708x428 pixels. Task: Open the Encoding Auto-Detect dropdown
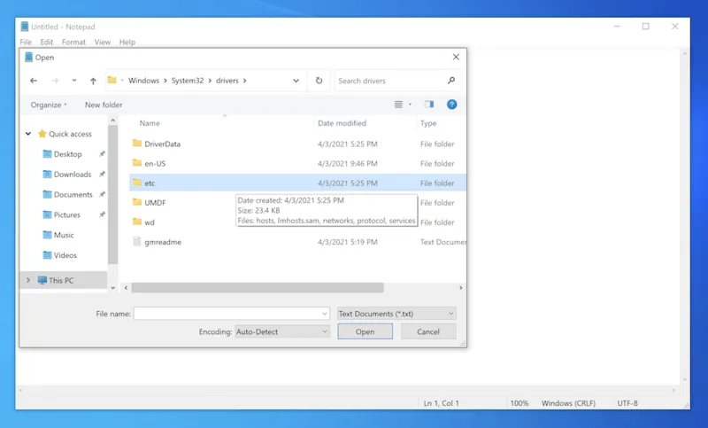point(281,331)
